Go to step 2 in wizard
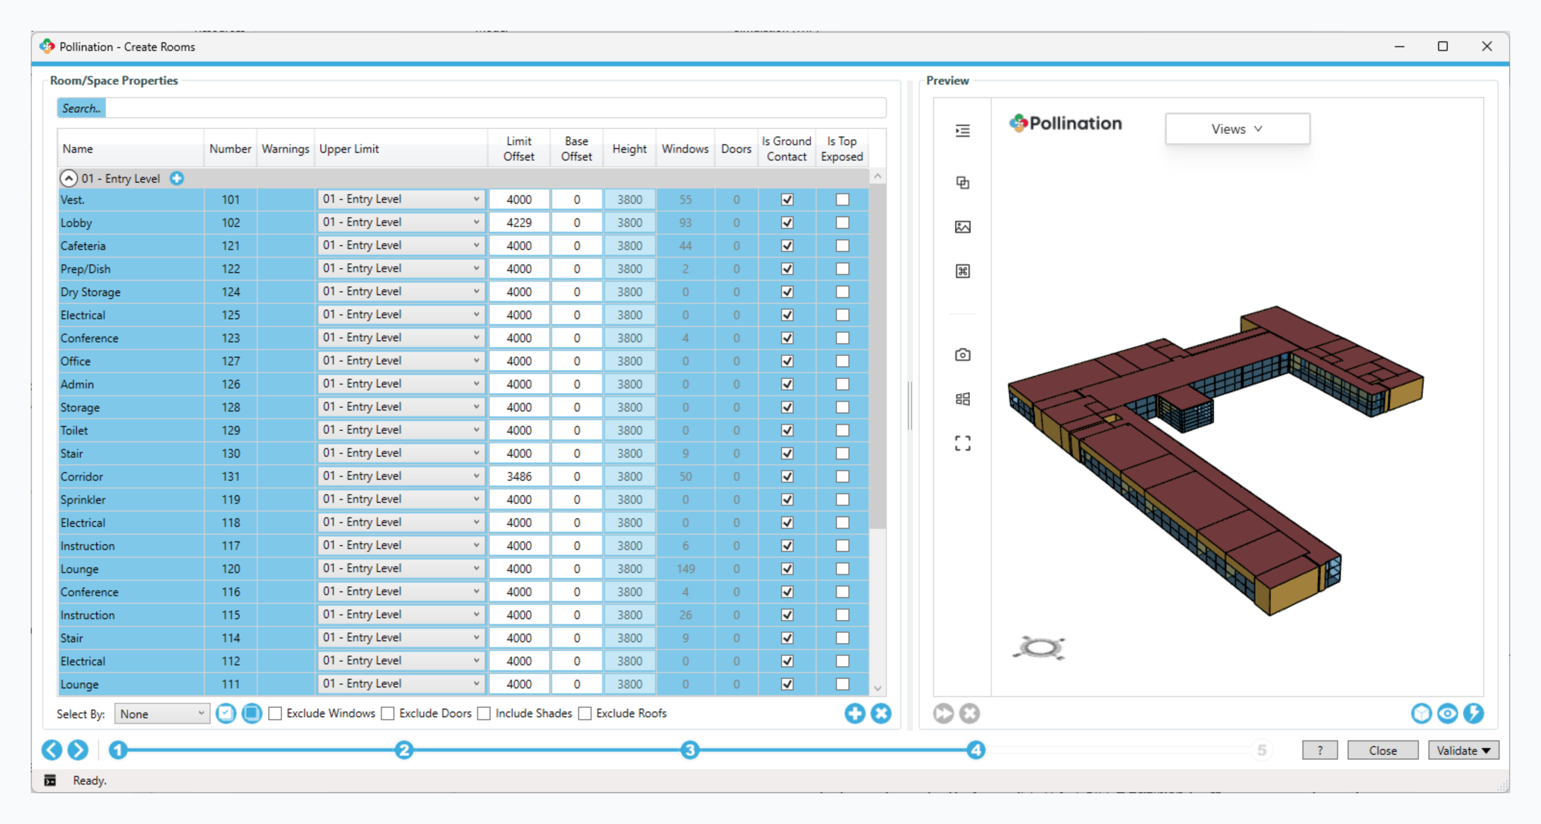The image size is (1541, 824). coord(404,750)
